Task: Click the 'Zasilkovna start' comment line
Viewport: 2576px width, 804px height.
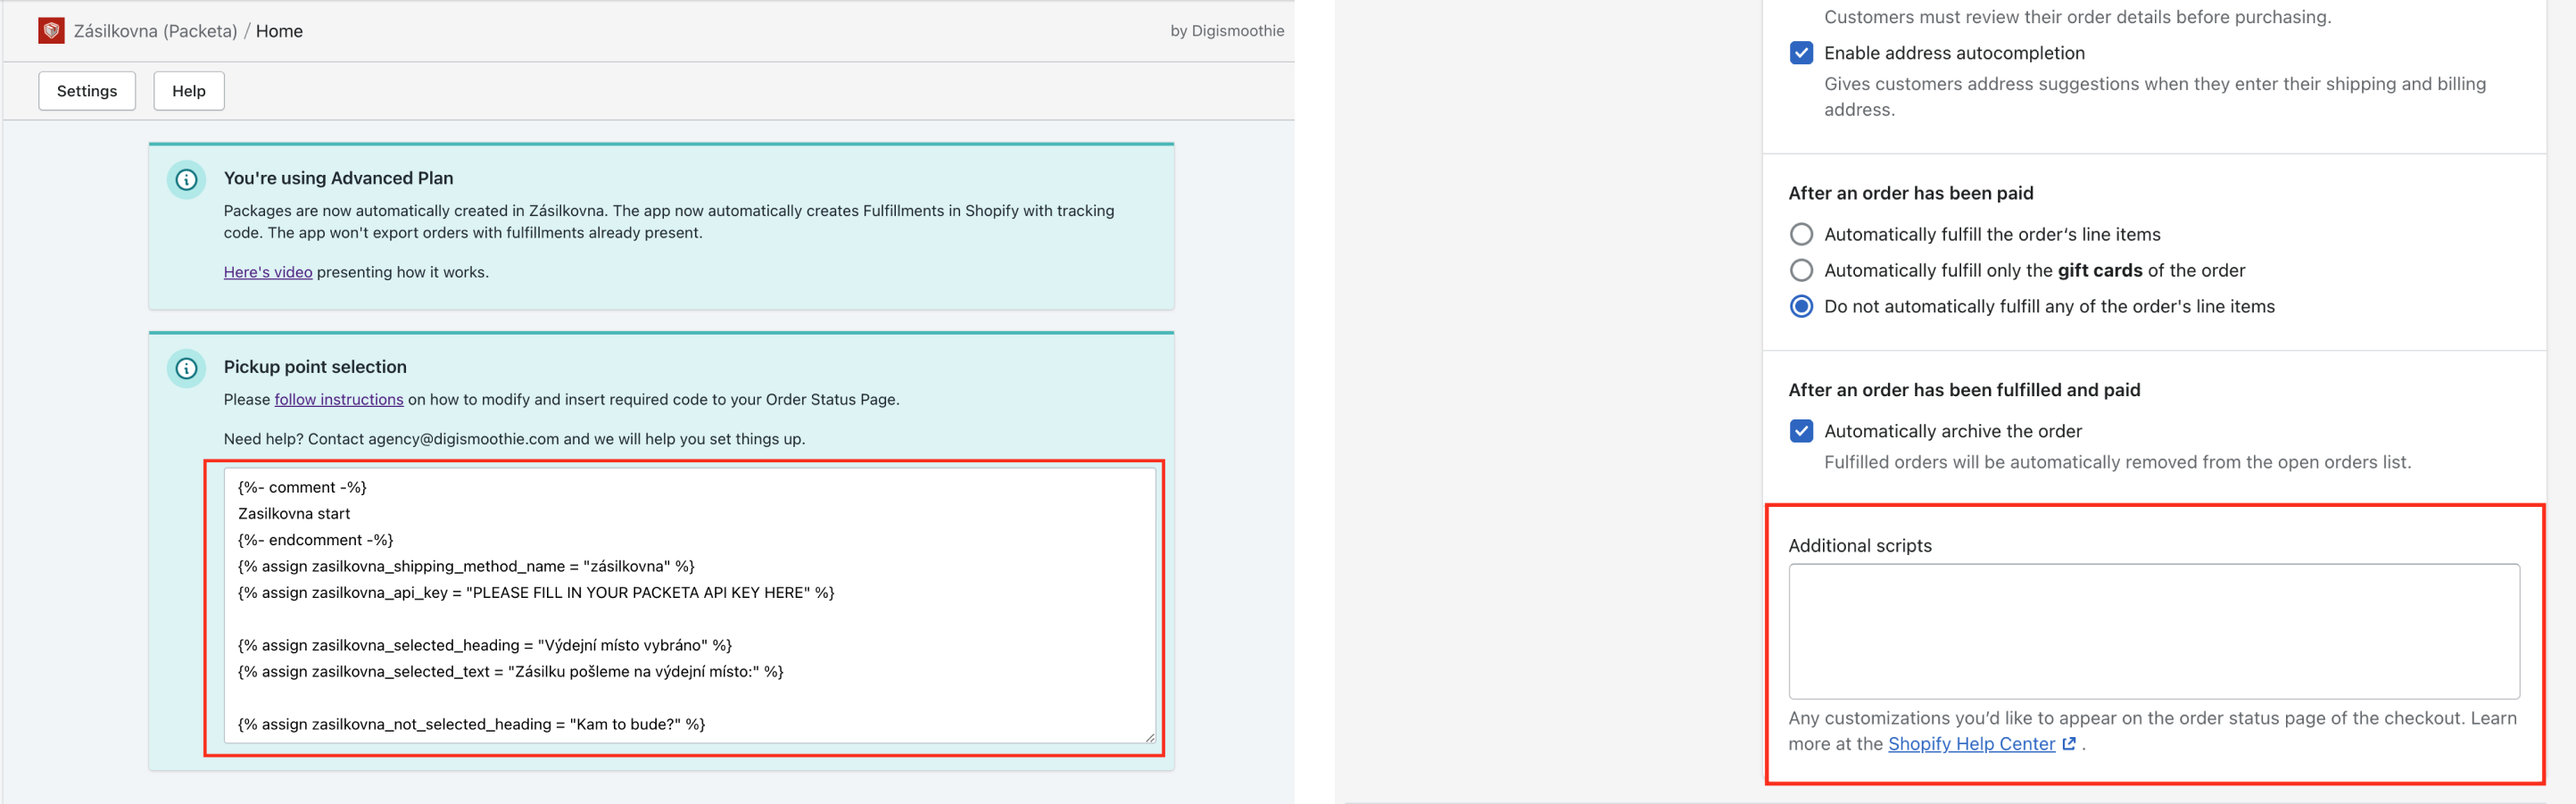Action: point(294,514)
